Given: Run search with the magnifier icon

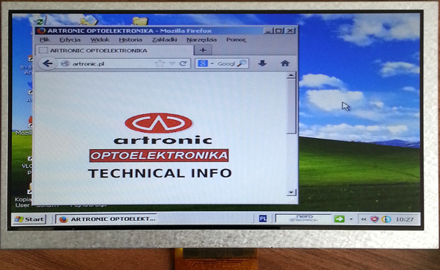Looking at the screenshot, I should coord(241,63).
